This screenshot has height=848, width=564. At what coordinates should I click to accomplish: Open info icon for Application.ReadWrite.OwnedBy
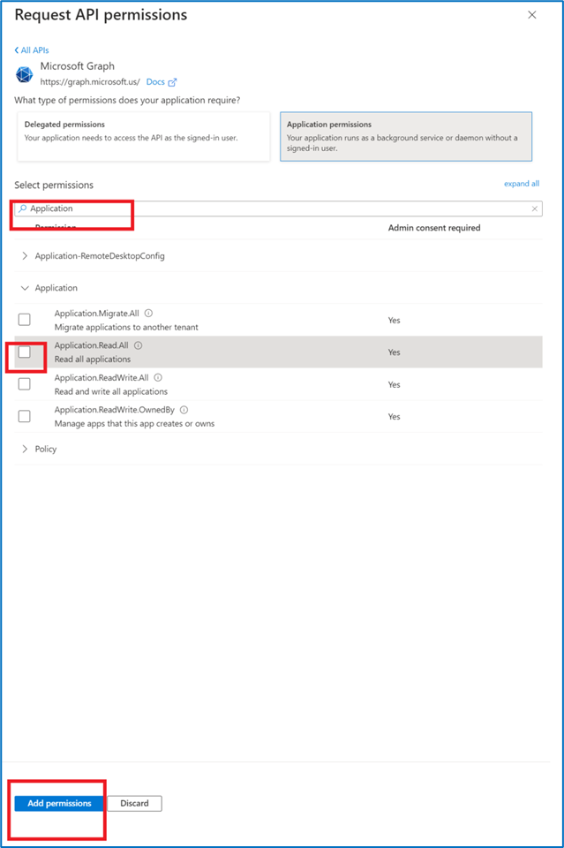184,410
